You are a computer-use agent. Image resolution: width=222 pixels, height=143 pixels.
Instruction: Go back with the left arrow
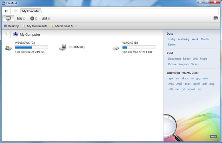pyautogui.click(x=6, y=11)
